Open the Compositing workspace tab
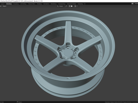The image size is (138, 103). pos(62,4)
